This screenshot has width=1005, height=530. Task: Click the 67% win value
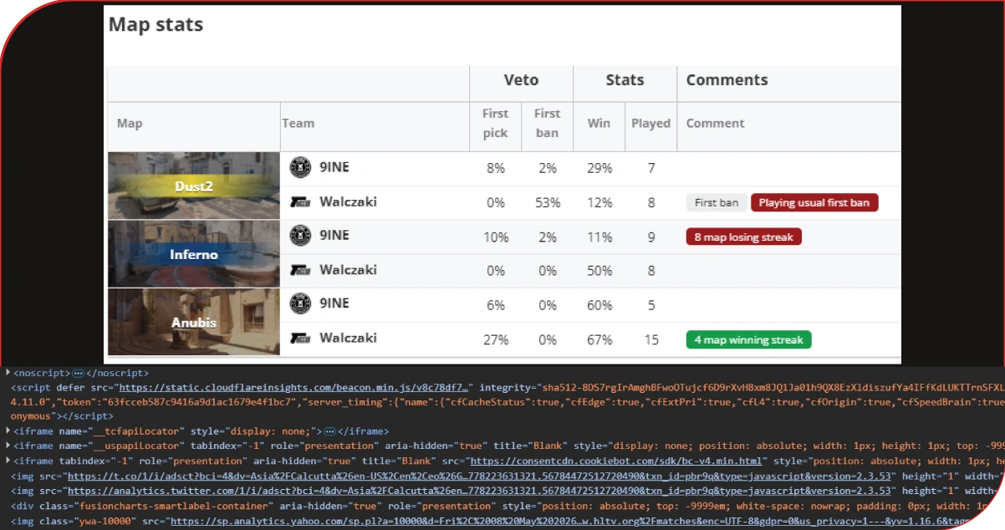point(599,340)
